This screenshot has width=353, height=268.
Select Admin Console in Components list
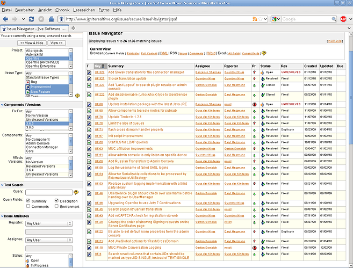point(38,143)
